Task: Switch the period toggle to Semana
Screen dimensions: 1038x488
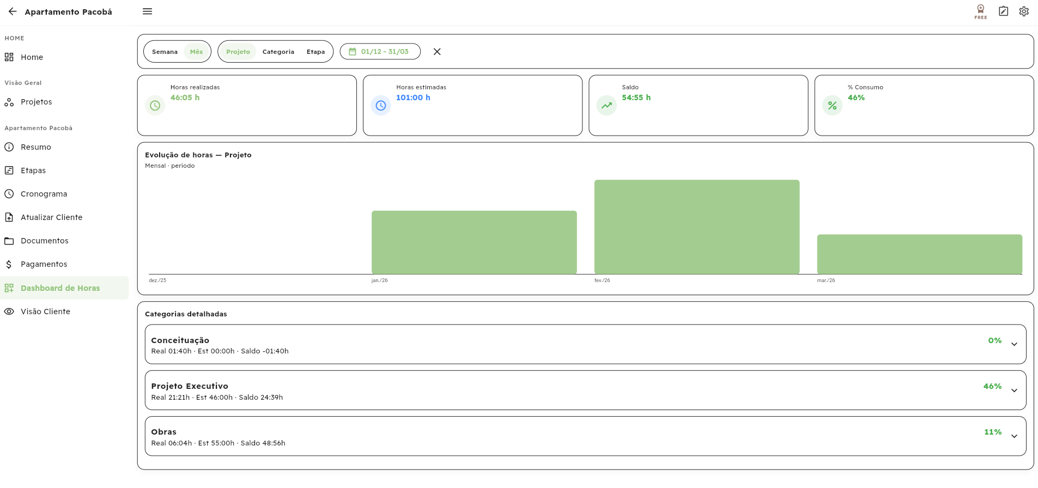Action: pyautogui.click(x=165, y=52)
